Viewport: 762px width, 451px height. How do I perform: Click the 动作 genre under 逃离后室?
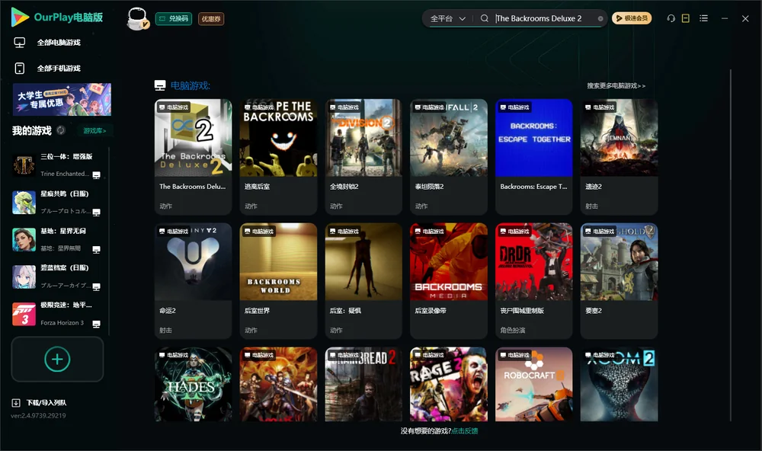(x=251, y=206)
